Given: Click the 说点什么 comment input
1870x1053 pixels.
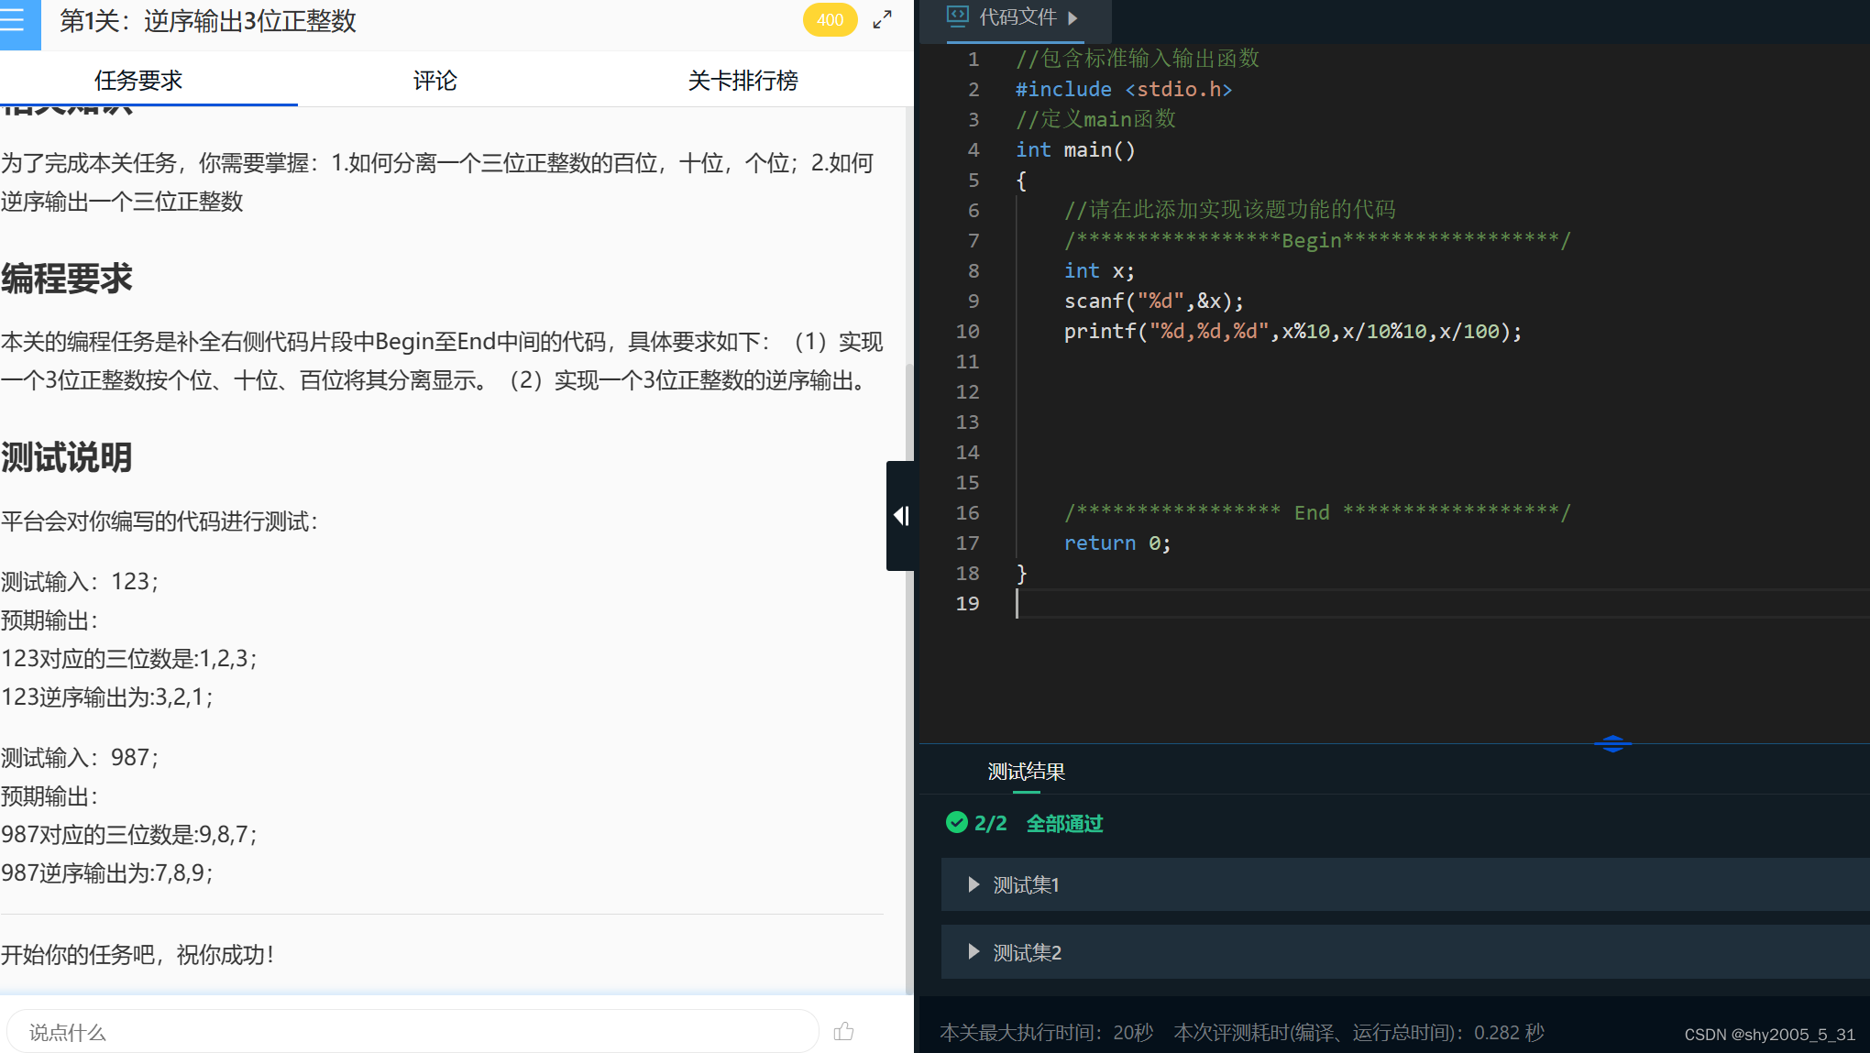Looking at the screenshot, I should 412,1032.
